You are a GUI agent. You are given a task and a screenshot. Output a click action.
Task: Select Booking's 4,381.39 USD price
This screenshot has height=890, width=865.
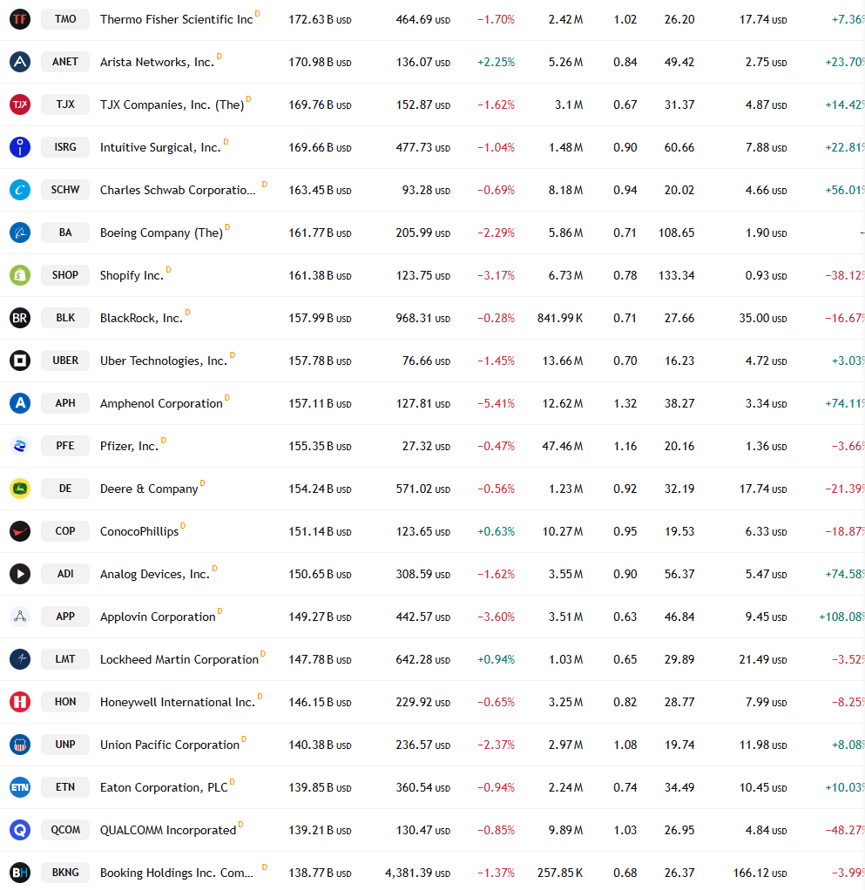tap(418, 873)
